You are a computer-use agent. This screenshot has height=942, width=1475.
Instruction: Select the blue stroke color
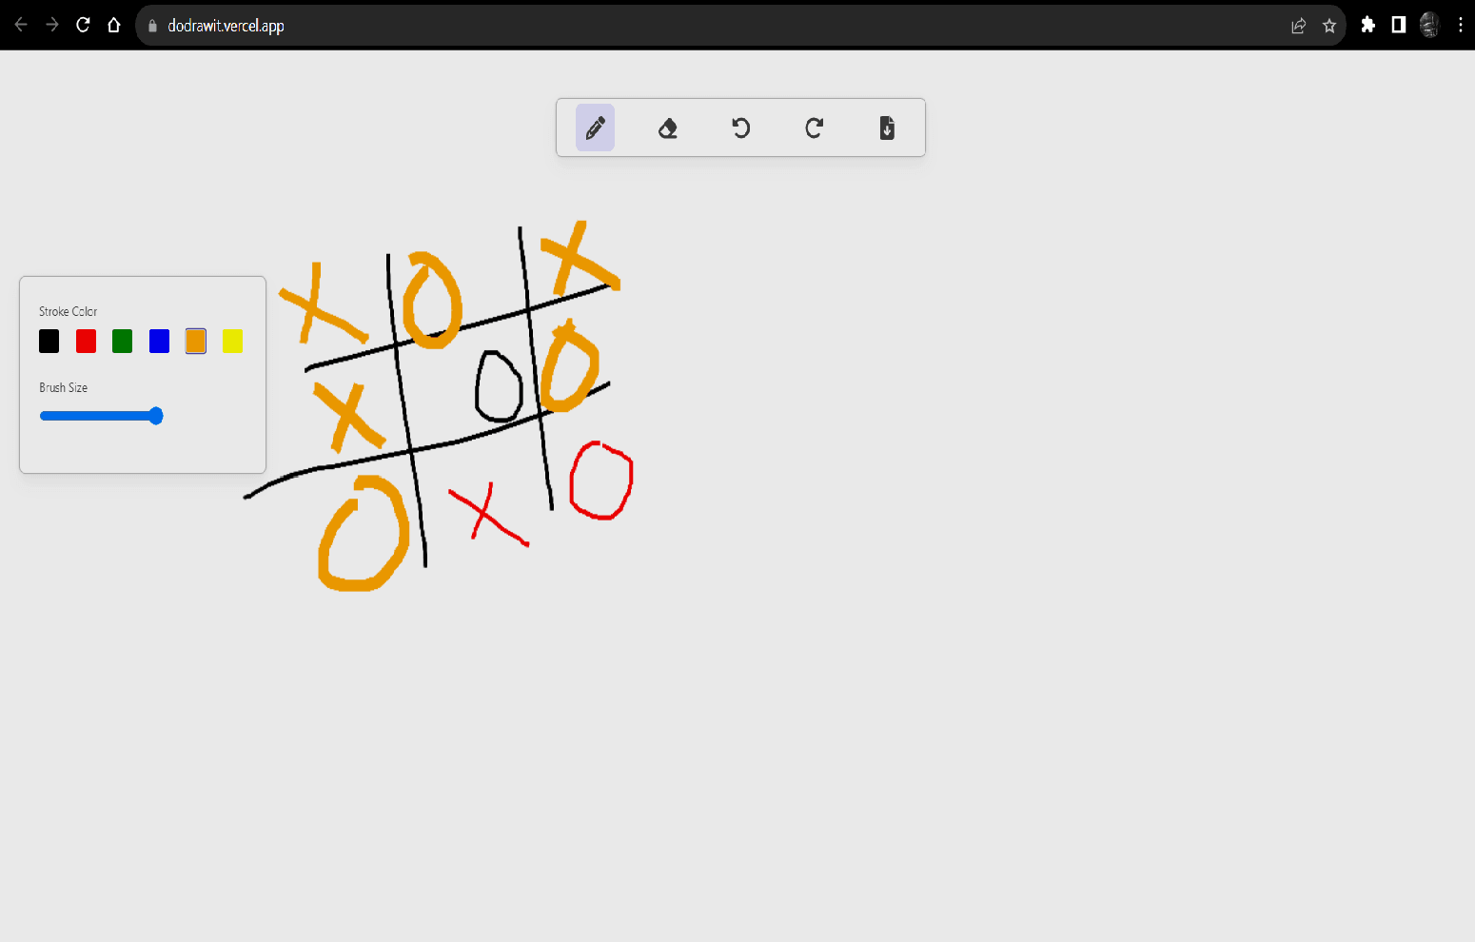pos(159,341)
